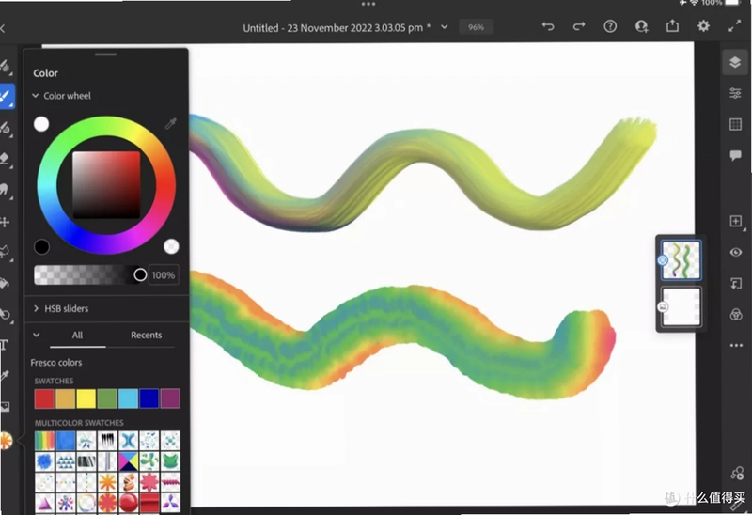Click the opacity slider handle
The width and height of the screenshot is (752, 515).
pos(140,274)
